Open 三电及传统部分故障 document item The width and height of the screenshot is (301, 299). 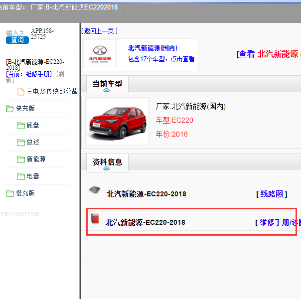point(53,91)
